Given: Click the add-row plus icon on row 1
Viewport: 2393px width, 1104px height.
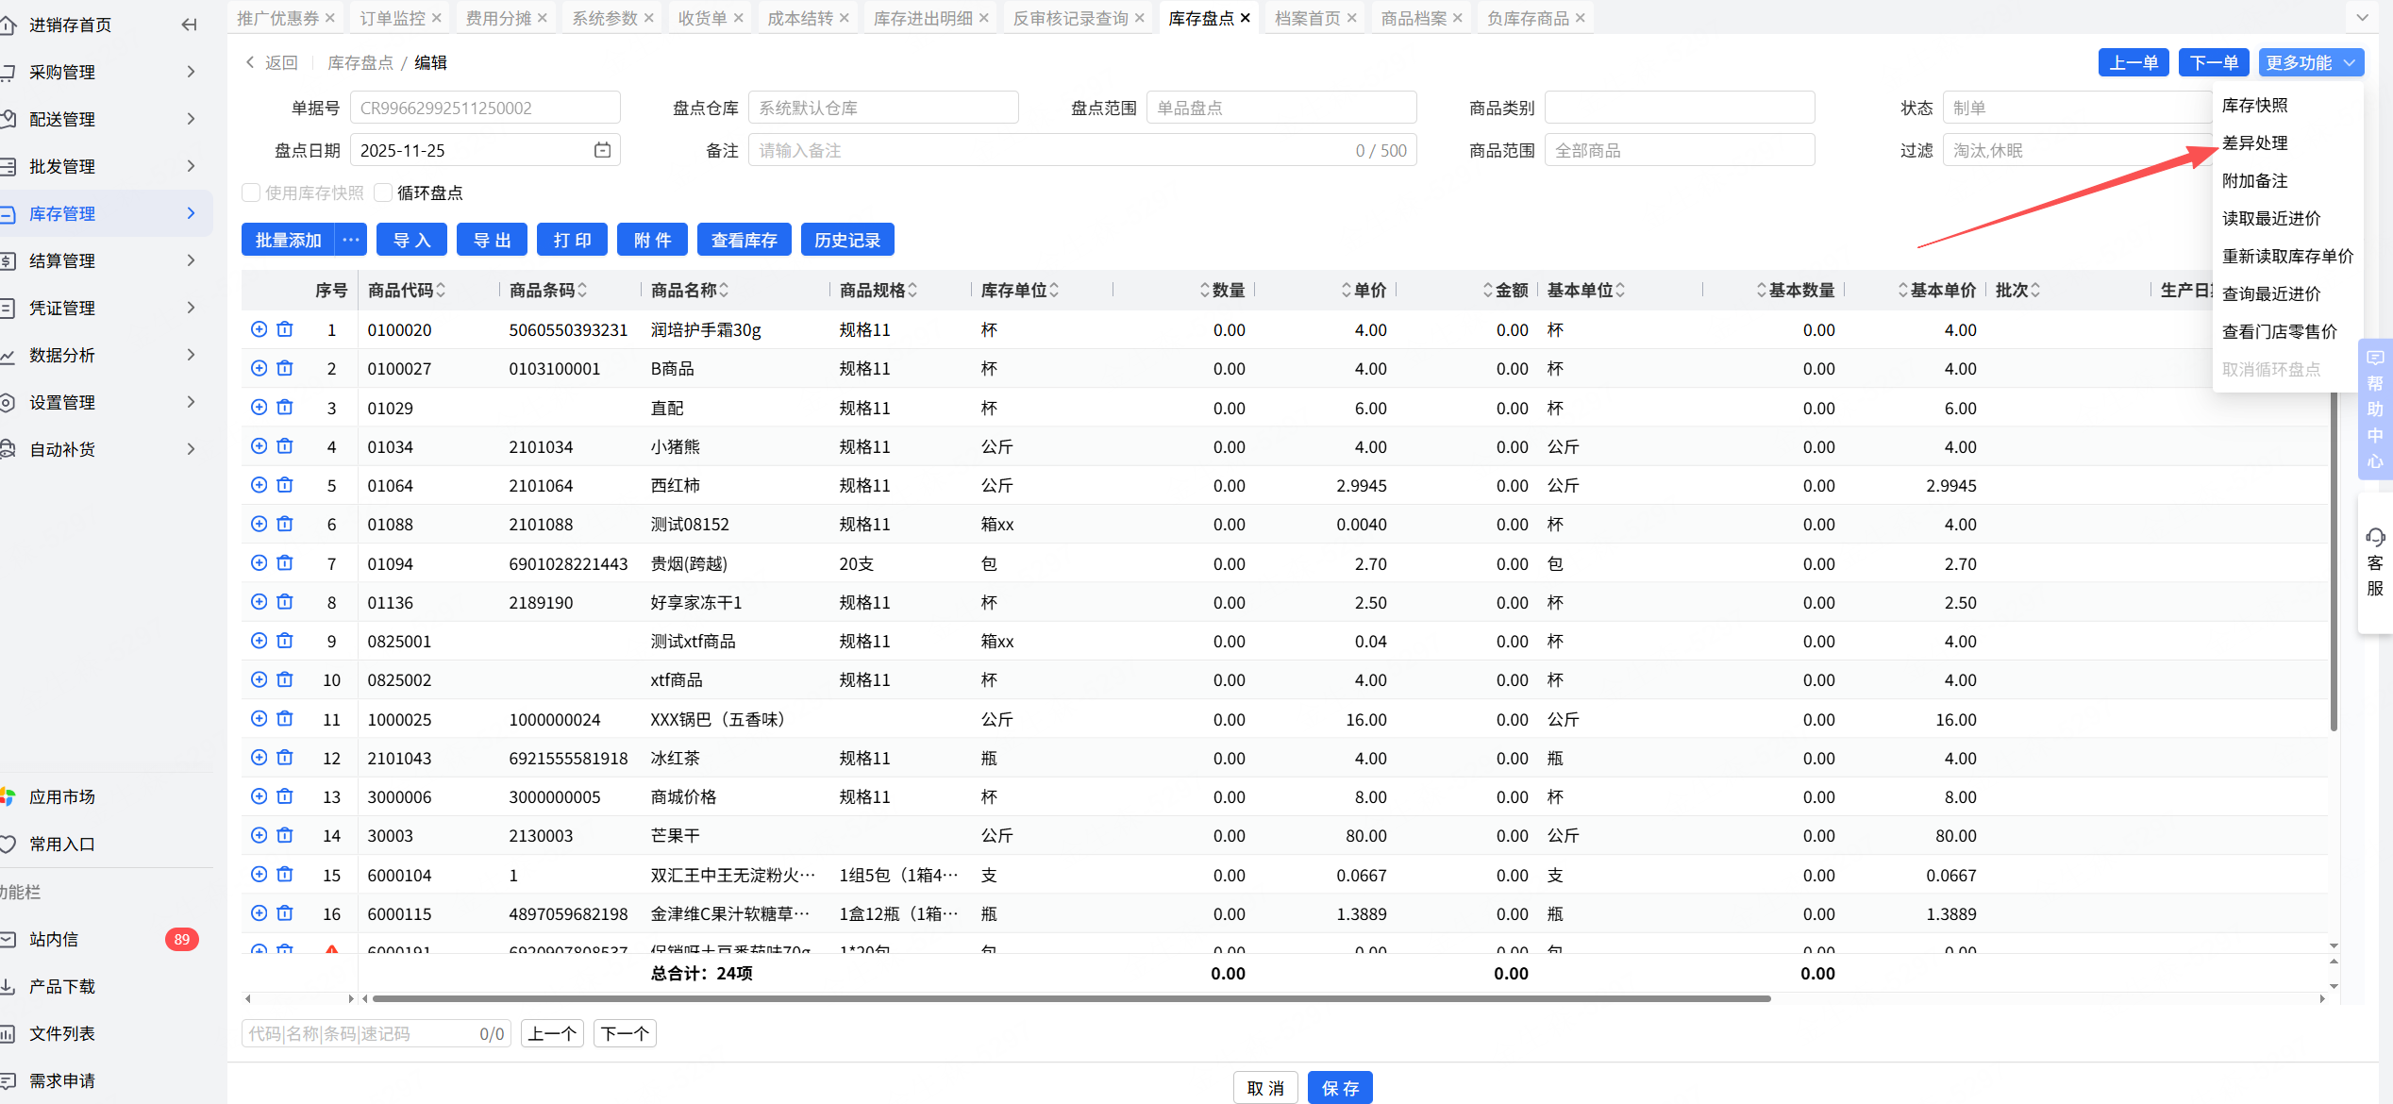Looking at the screenshot, I should point(259,329).
